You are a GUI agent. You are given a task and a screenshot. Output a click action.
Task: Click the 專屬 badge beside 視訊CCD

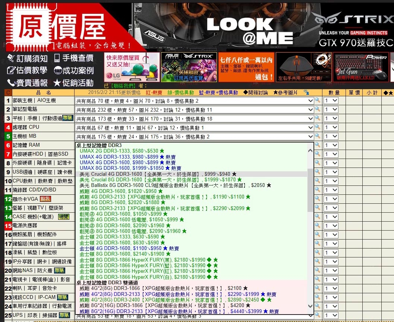click(62, 297)
